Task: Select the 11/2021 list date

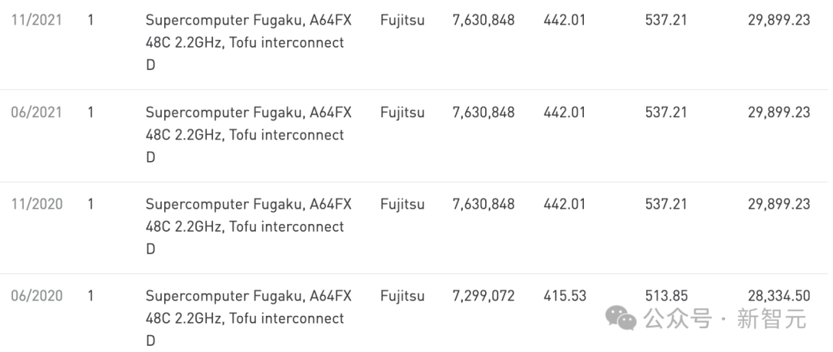Action: coord(37,20)
